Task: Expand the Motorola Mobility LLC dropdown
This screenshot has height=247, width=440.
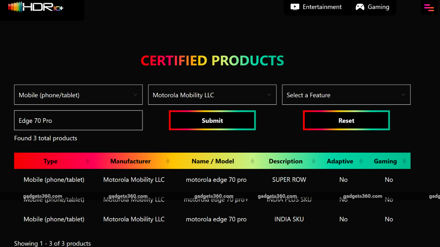Action: click(212, 95)
